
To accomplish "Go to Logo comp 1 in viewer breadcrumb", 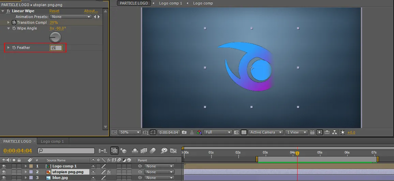I will tap(170, 3).
